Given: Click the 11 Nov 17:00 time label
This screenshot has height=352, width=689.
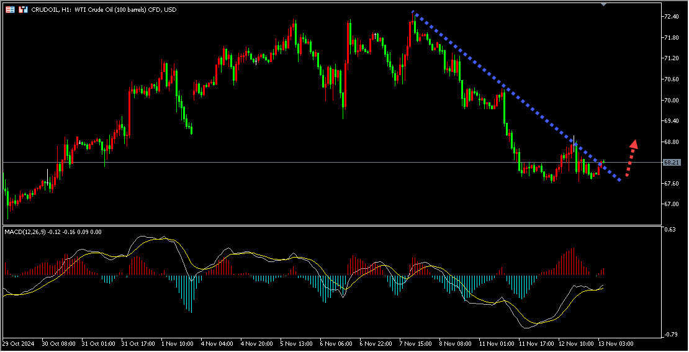Looking at the screenshot, I should [536, 343].
